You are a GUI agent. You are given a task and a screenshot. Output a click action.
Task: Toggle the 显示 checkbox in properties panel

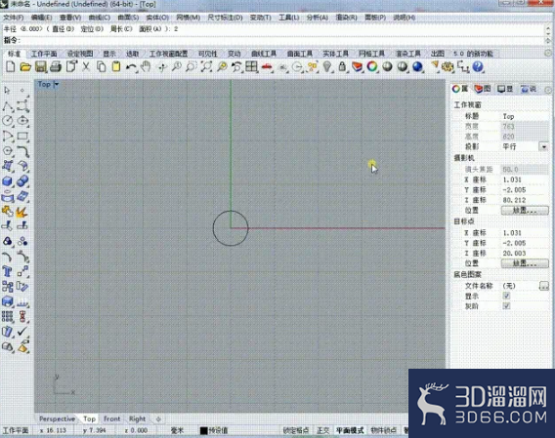[x=506, y=296]
